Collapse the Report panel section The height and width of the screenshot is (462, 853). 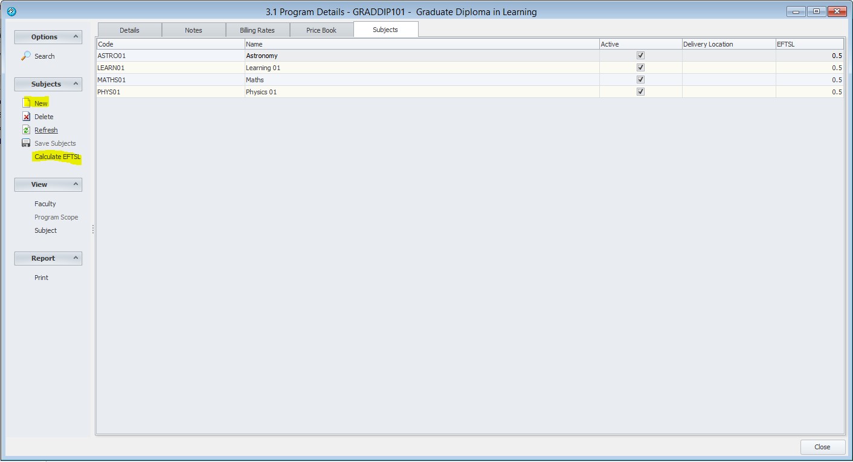click(x=76, y=258)
